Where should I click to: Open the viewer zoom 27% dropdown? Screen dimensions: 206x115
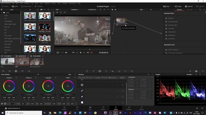point(58,10)
